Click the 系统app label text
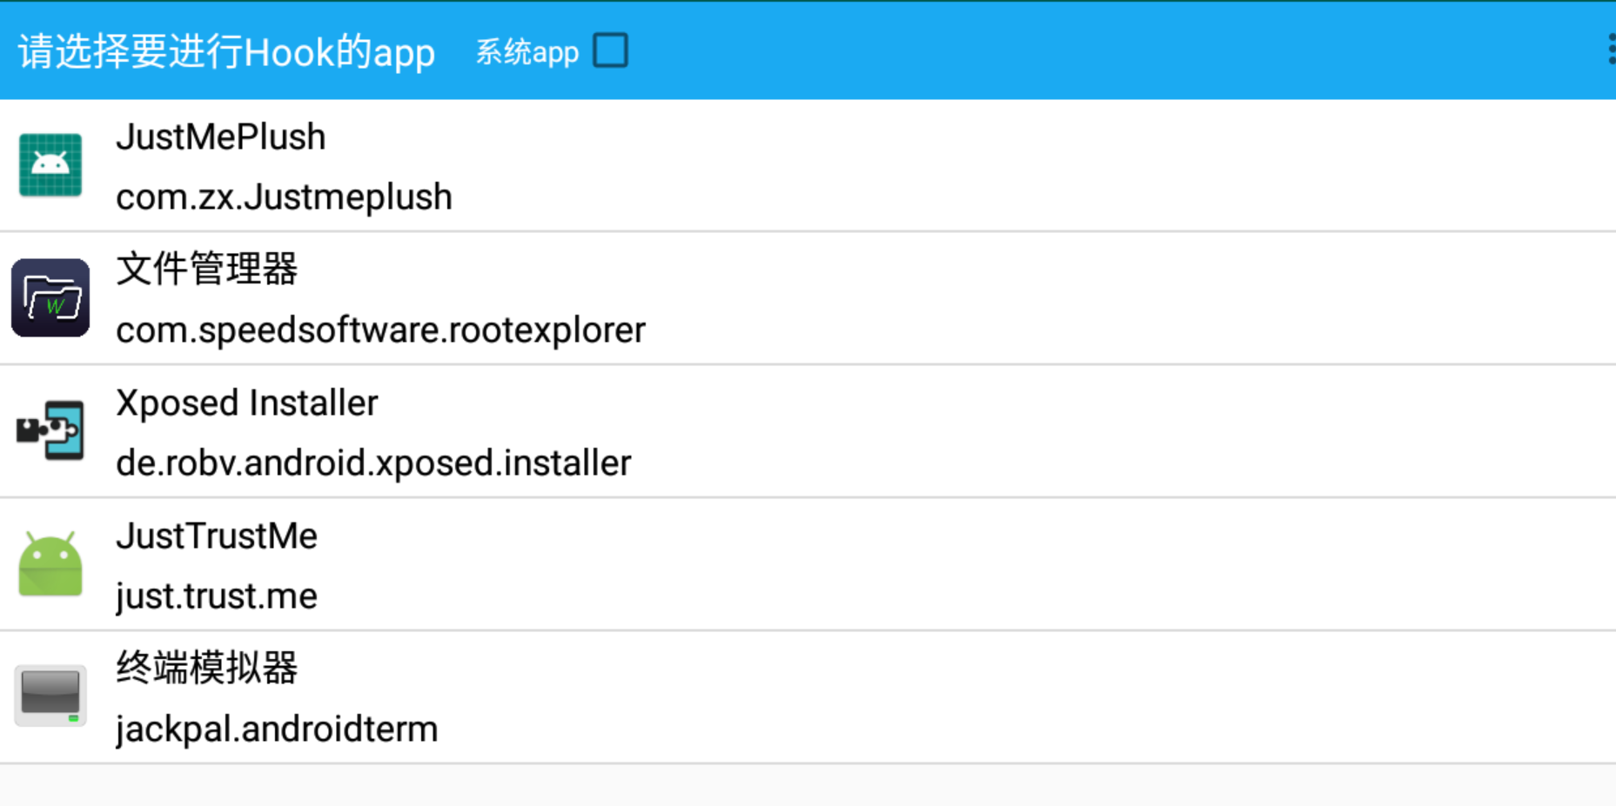1616x806 pixels. click(x=526, y=52)
